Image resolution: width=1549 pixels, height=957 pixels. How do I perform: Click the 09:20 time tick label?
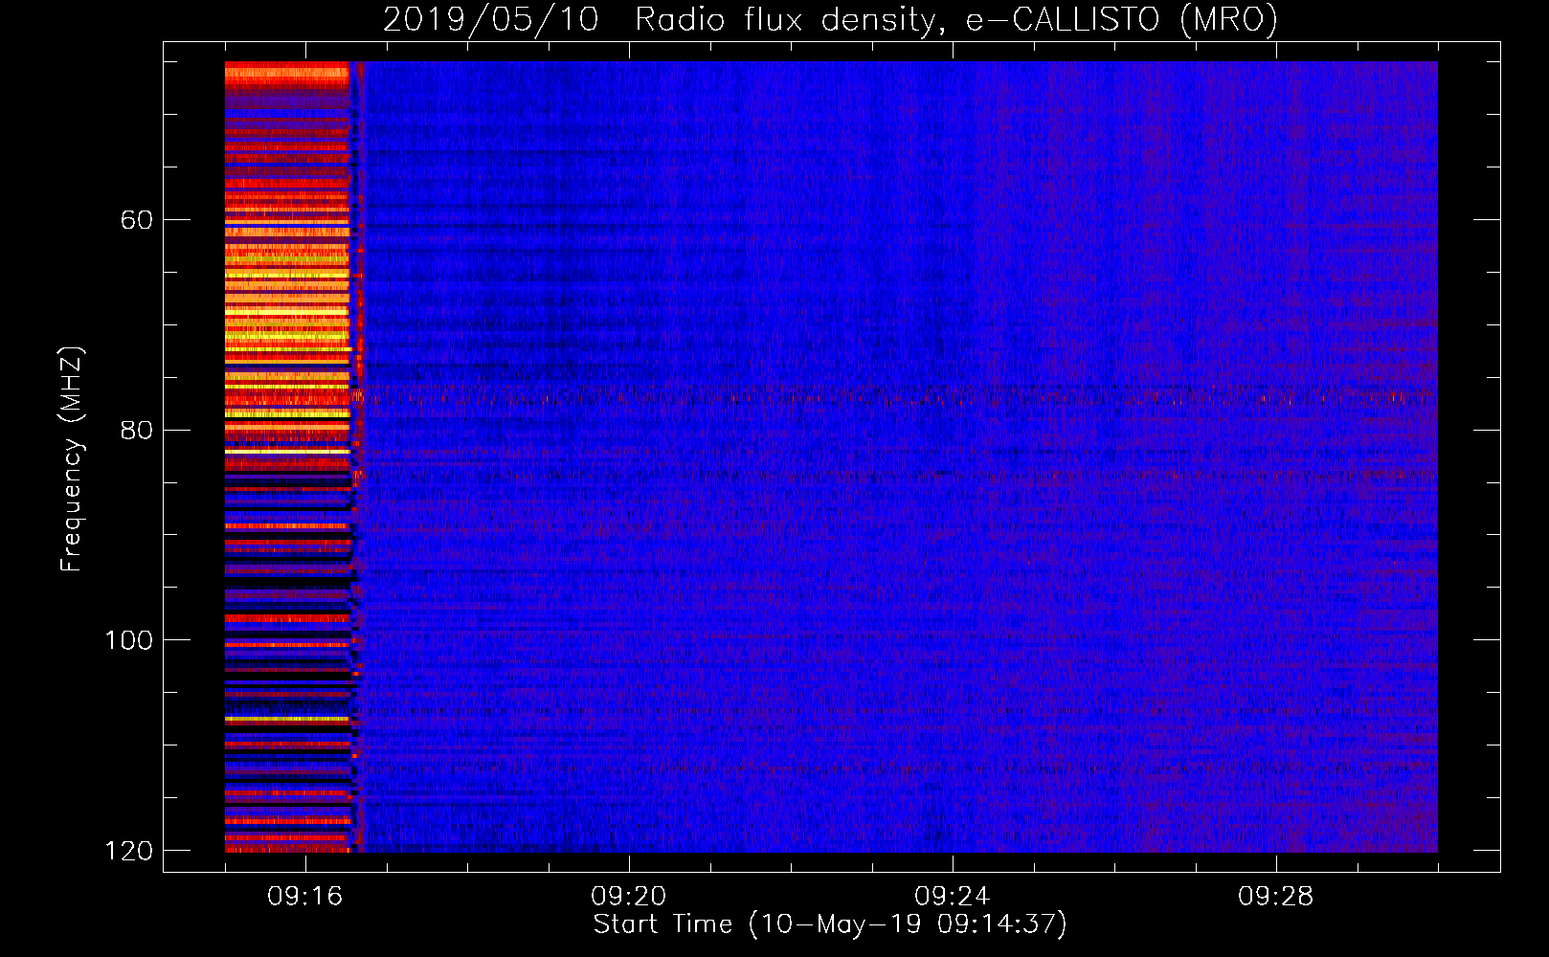tap(629, 897)
